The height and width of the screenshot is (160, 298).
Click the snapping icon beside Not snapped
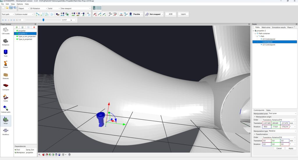tap(147, 14)
